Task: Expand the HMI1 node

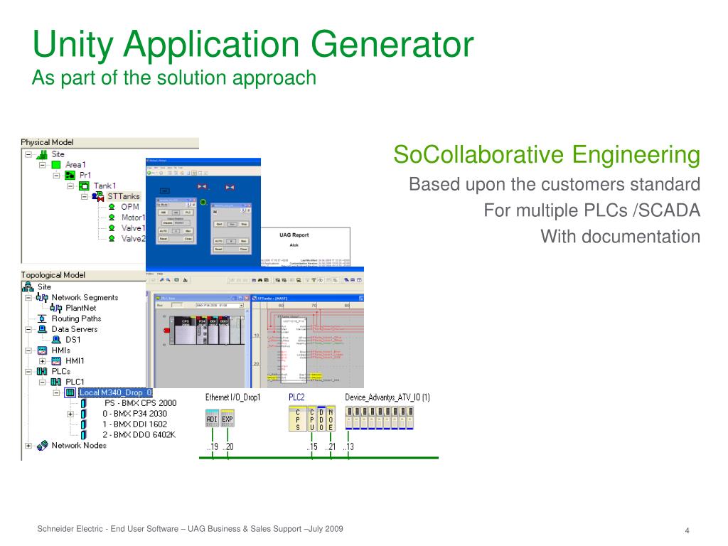Action: [42, 361]
